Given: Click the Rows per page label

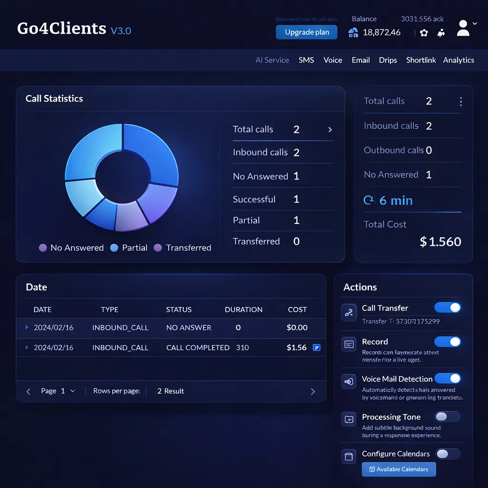Looking at the screenshot, I should click(x=117, y=391).
